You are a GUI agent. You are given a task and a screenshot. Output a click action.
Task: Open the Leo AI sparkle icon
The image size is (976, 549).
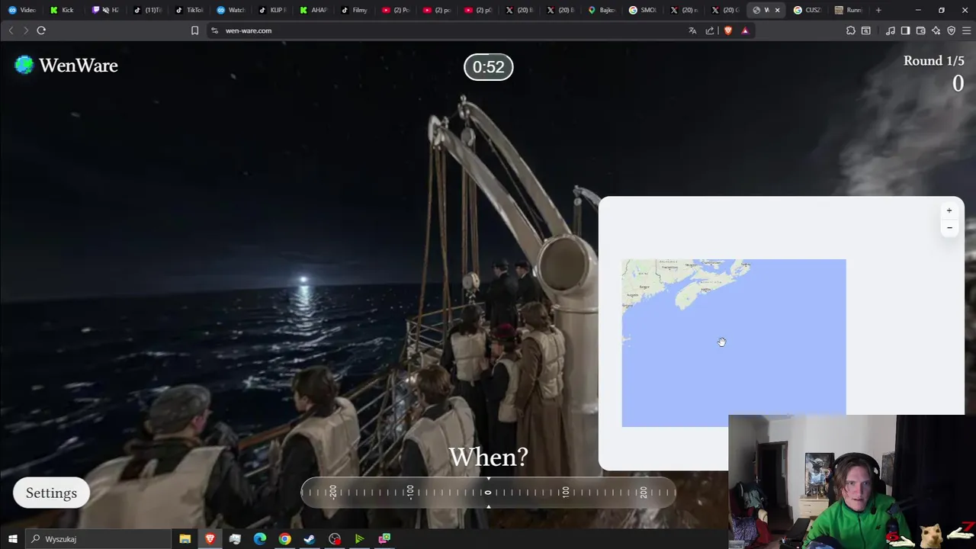tap(936, 30)
